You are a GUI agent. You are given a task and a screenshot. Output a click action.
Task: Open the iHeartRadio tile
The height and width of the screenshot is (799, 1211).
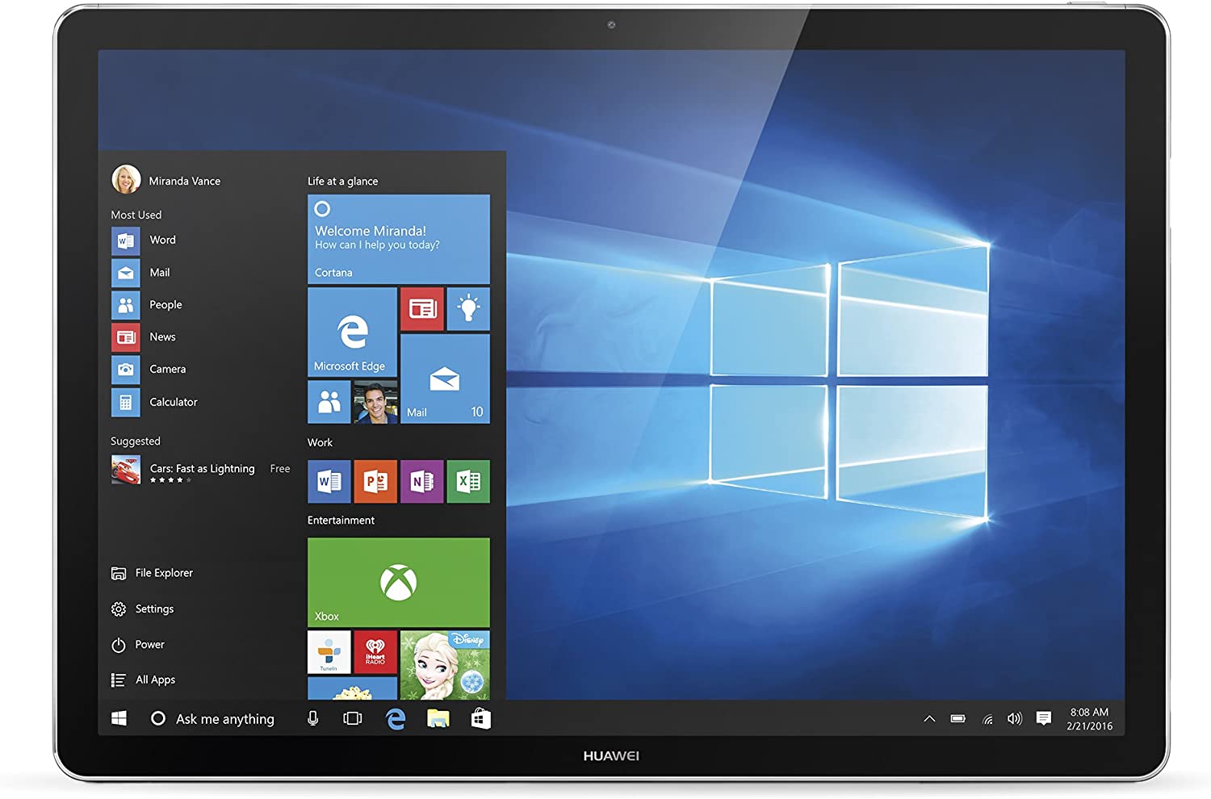tap(375, 652)
